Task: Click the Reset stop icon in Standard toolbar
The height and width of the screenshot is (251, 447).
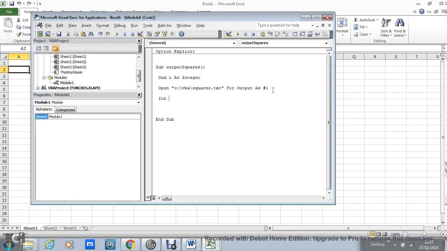Action: pos(132,34)
